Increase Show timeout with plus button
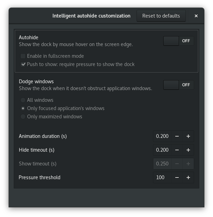Viewport: 213px width, 217px height. tap(188, 164)
